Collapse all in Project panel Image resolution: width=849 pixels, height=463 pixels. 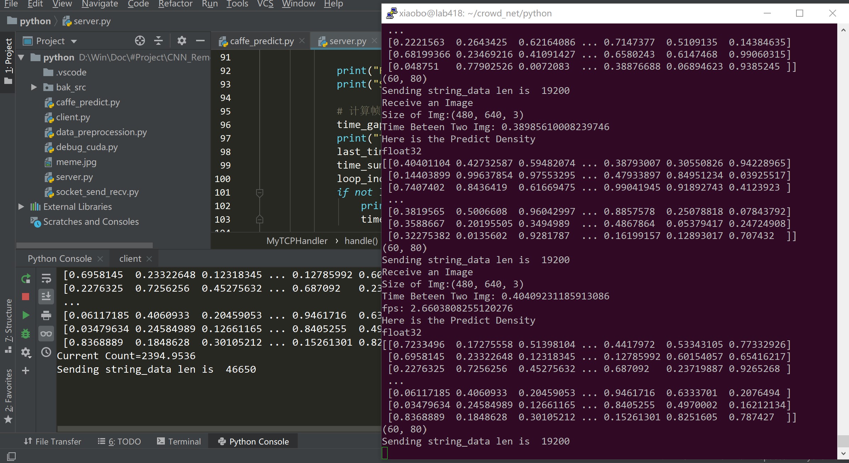tap(158, 41)
